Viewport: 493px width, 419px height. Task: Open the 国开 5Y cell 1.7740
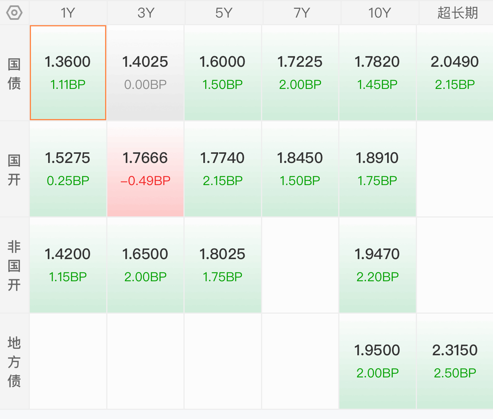pyautogui.click(x=223, y=169)
